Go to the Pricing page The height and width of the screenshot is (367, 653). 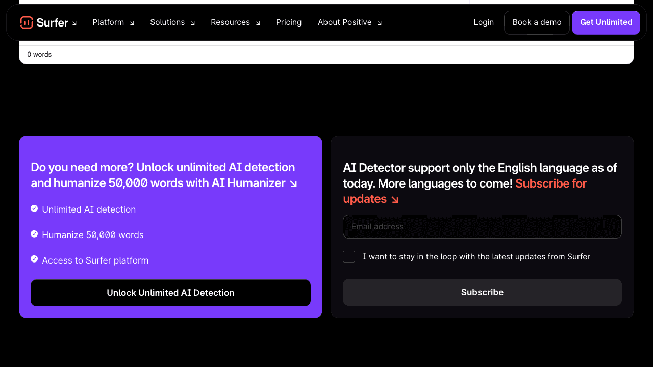point(289,22)
